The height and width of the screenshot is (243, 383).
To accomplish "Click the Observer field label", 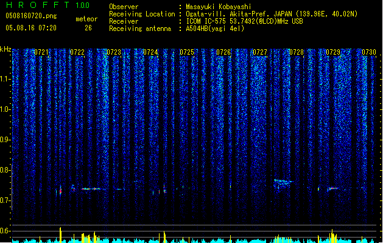I will coord(124,7).
